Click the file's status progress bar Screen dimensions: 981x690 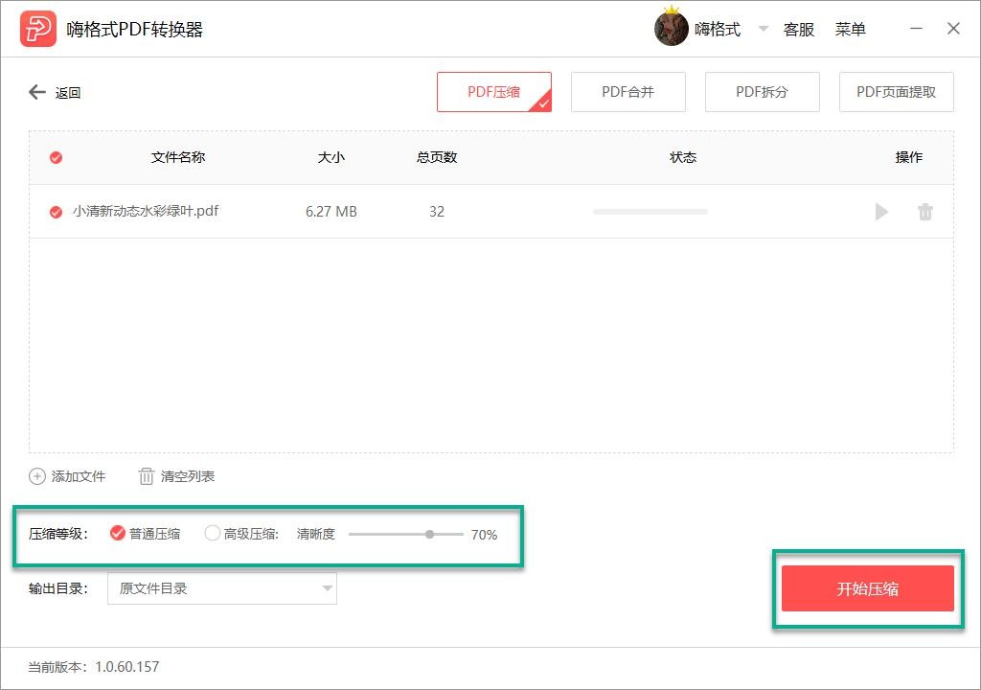pyautogui.click(x=650, y=212)
